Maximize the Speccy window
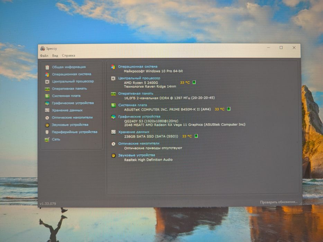This screenshot has width=323, height=242. pyautogui.click(x=281, y=48)
